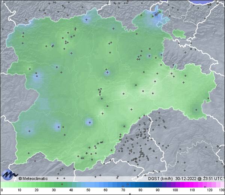
Task: Click the ©Meteoclimatic copyright text
Action: pyautogui.click(x=33, y=179)
